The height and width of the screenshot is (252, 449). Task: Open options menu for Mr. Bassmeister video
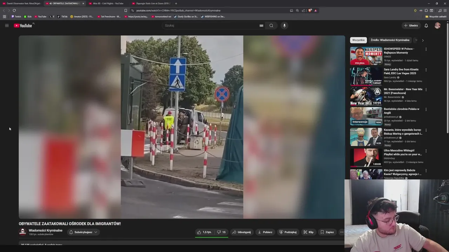tap(426, 90)
